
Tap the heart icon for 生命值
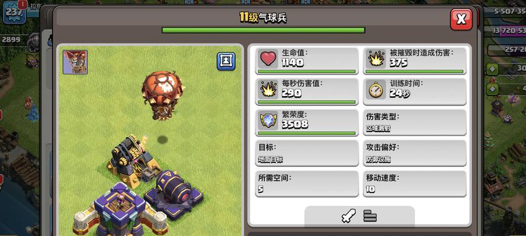coord(267,58)
